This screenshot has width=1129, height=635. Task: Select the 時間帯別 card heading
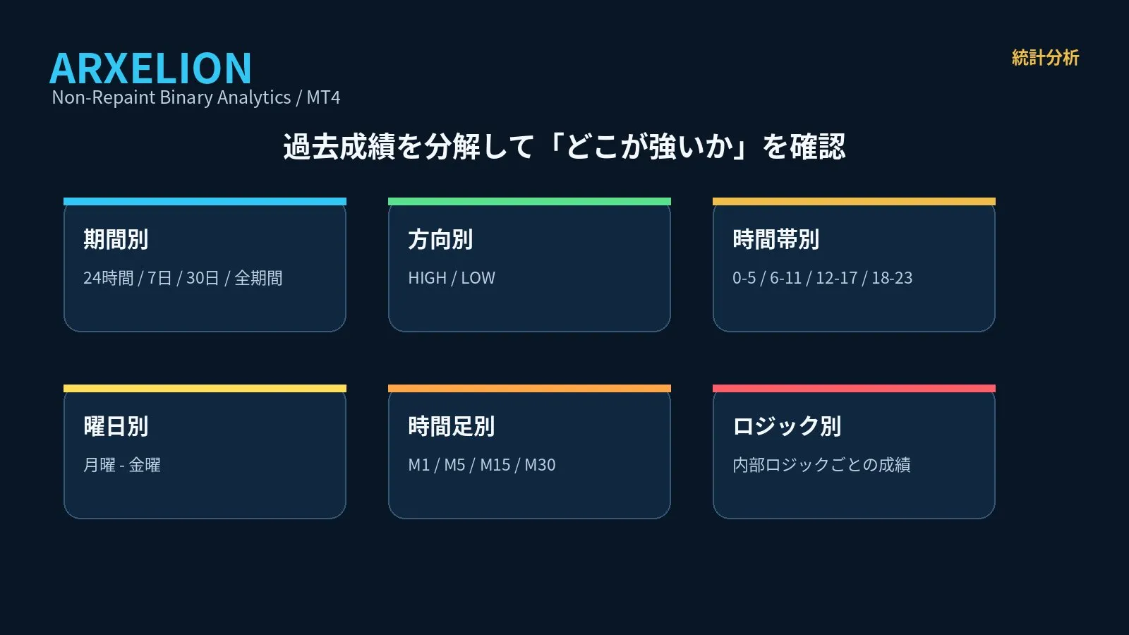[x=775, y=239]
